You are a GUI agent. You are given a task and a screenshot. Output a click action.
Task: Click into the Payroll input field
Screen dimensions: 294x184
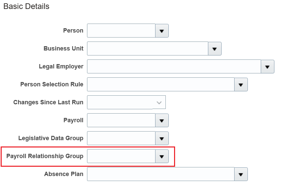click(x=121, y=120)
